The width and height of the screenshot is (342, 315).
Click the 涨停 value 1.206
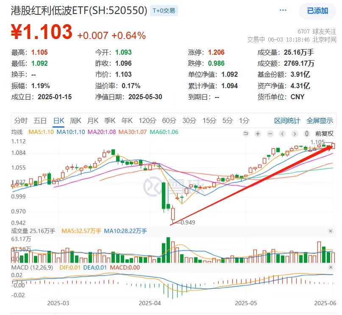[216, 52]
